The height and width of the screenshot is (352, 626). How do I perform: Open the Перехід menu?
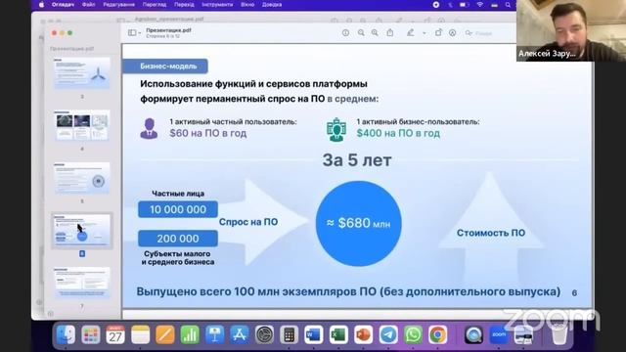coord(184,5)
